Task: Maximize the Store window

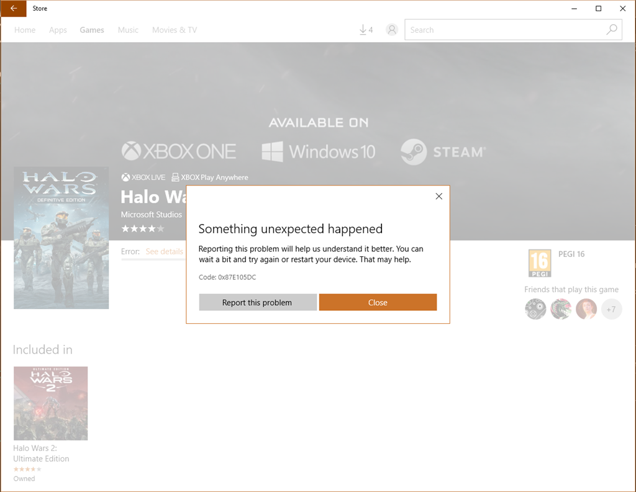Action: click(x=598, y=9)
